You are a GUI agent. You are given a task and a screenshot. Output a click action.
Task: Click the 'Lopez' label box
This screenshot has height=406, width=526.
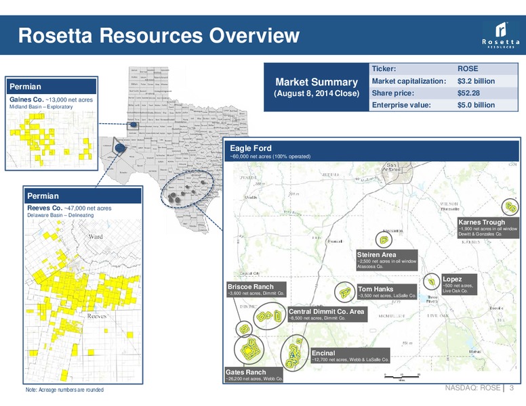tap(460, 284)
